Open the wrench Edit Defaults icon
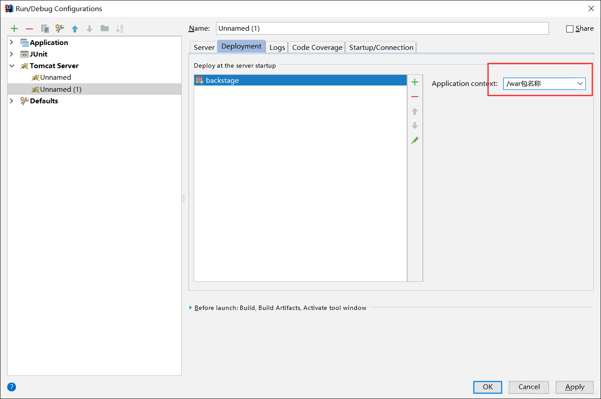Viewport: 601px width, 399px height. (60, 28)
